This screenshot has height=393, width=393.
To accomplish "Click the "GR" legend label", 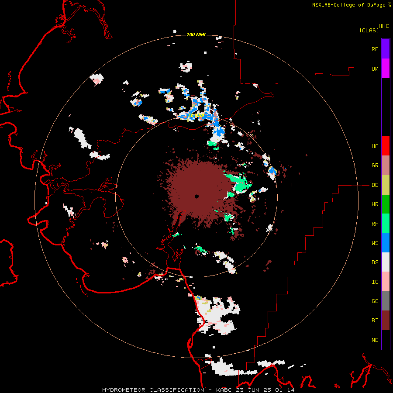I will click(x=375, y=165).
